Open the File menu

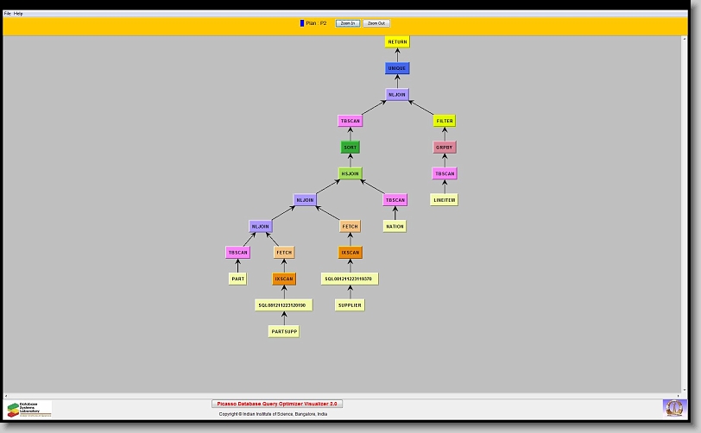point(8,14)
